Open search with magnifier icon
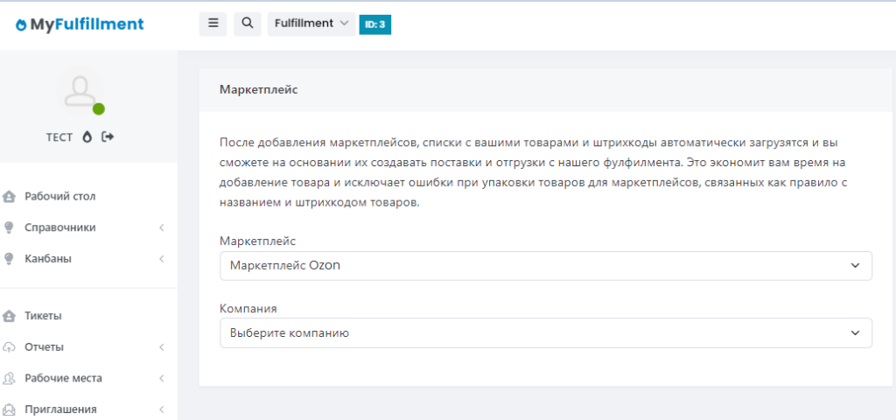The image size is (896, 420). (247, 24)
